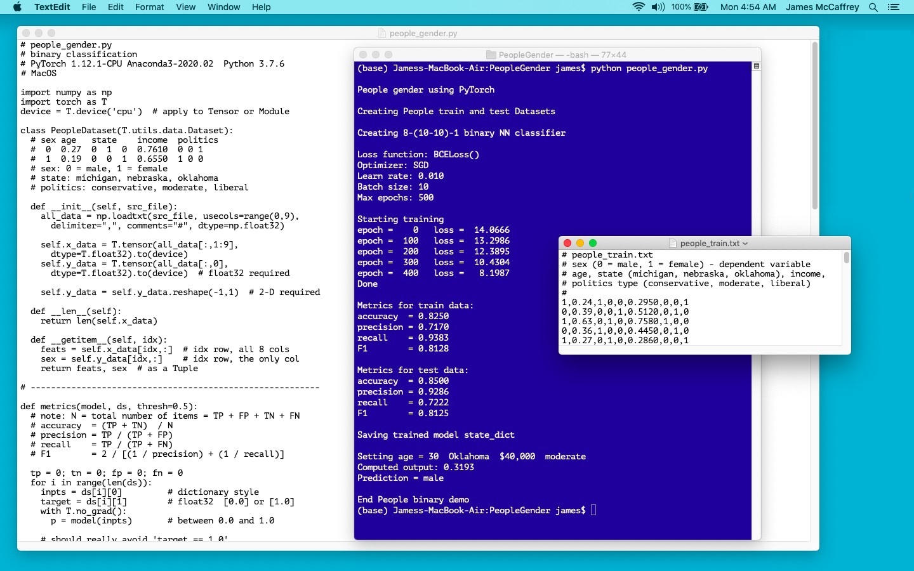Click the people_train.txt window scrollbar
This screenshot has width=914, height=571.
(x=846, y=258)
